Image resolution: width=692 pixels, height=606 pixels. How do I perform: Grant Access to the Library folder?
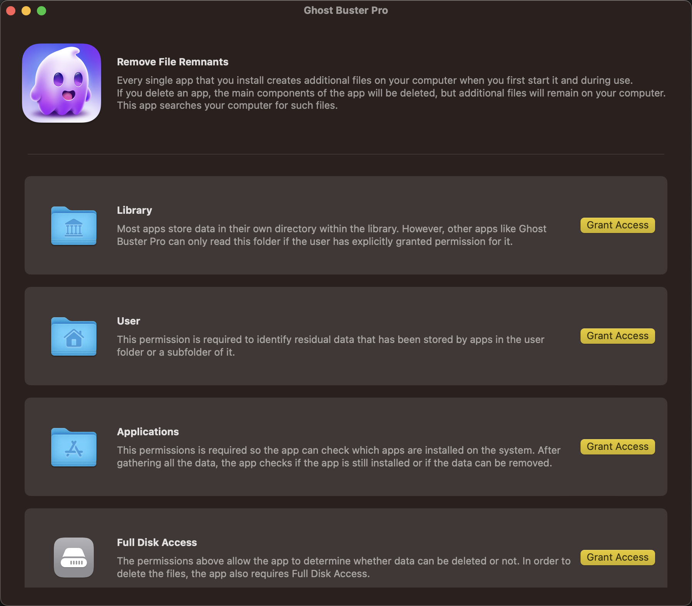(x=617, y=225)
